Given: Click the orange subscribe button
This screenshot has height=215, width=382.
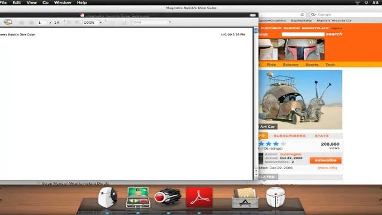Looking at the screenshot, I should [x=325, y=160].
